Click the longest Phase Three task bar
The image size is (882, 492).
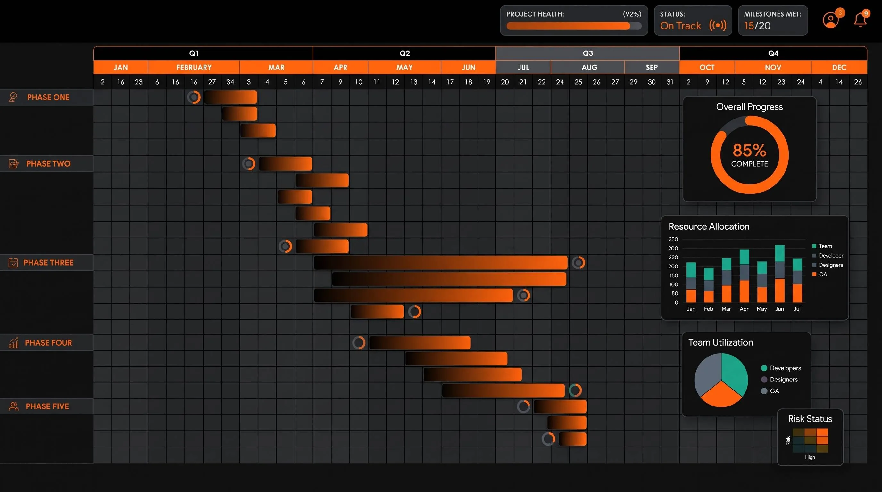440,263
